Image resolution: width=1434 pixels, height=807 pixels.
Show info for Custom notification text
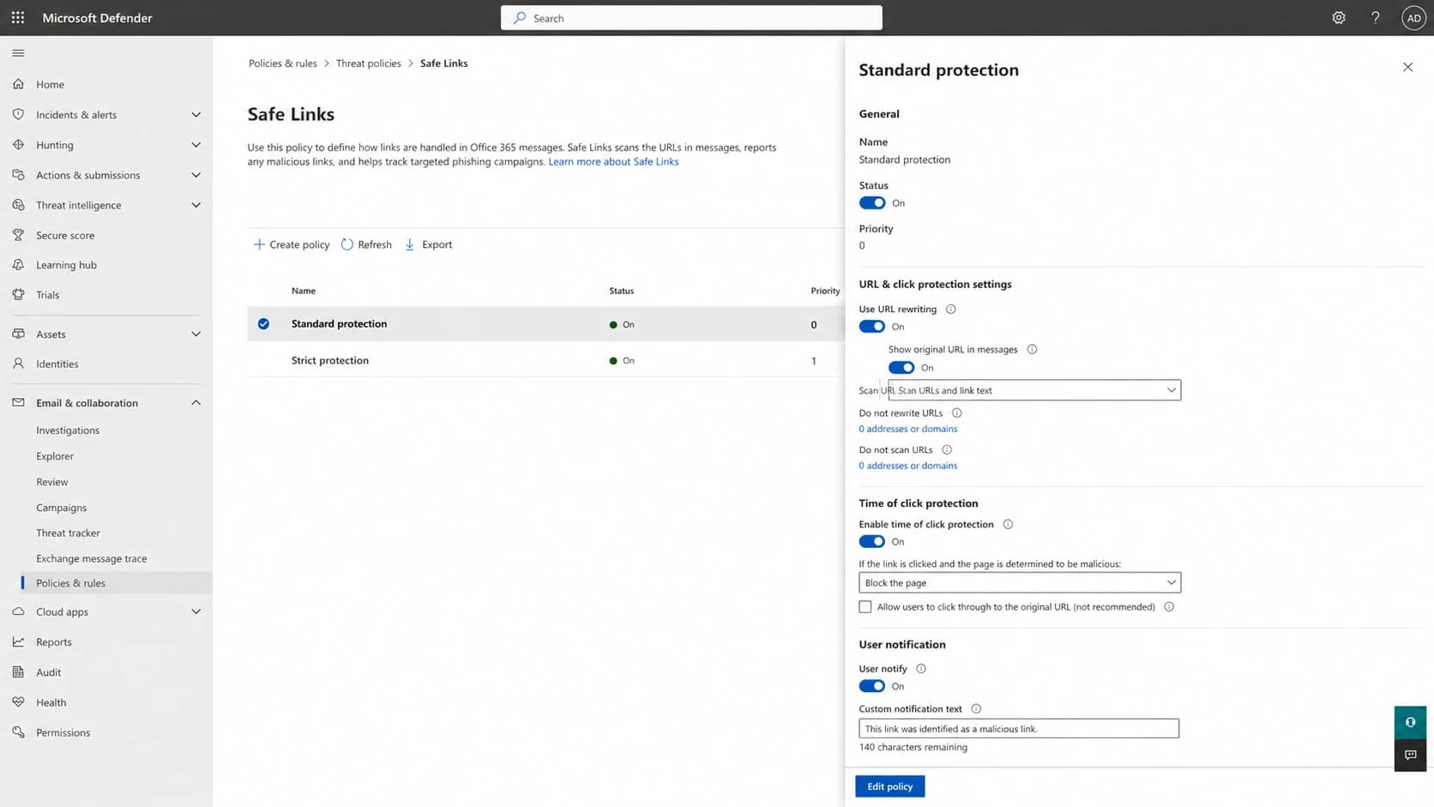pyautogui.click(x=976, y=708)
